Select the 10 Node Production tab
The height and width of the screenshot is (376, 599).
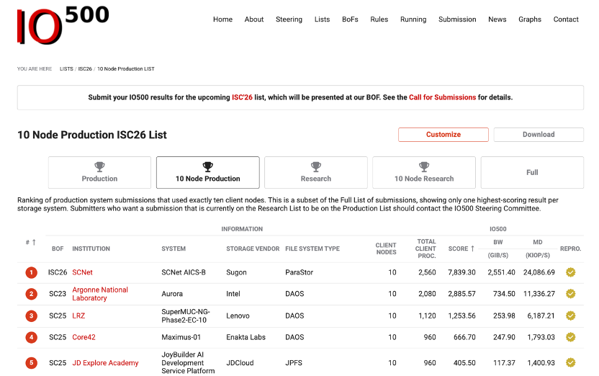click(x=208, y=172)
